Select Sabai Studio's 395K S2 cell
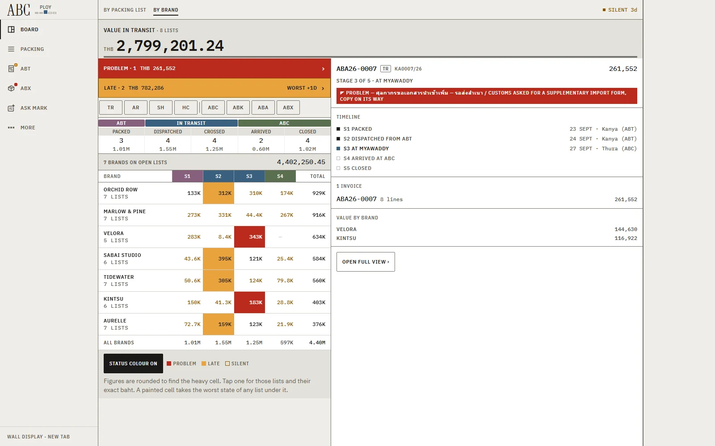 (219, 259)
